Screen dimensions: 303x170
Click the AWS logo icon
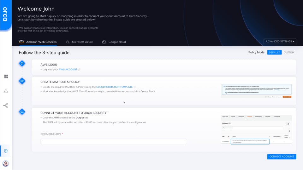point(21,42)
